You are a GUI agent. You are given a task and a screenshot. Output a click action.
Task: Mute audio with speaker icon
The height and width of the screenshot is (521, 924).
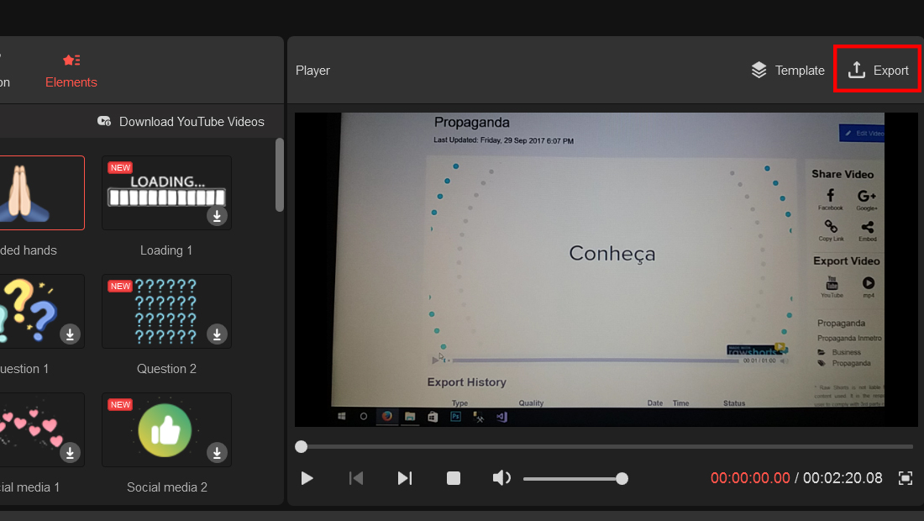point(501,478)
